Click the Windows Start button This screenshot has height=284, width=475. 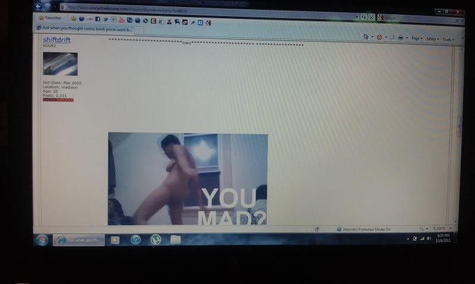click(x=42, y=239)
